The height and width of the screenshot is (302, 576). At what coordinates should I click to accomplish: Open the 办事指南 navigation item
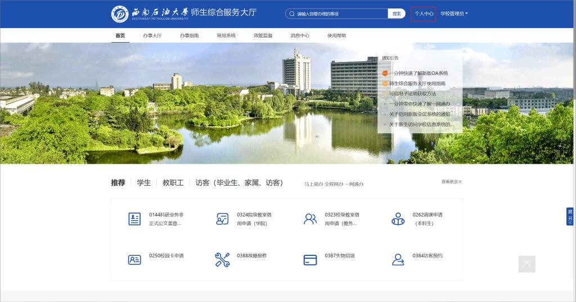189,35
